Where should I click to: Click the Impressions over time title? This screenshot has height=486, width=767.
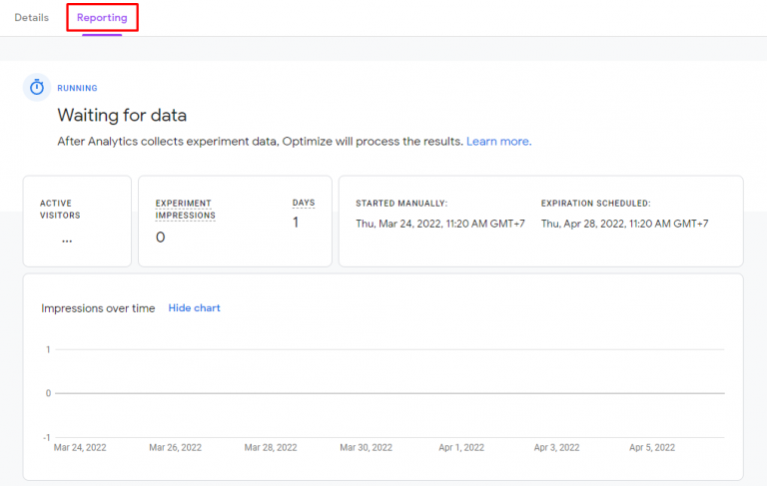98,308
